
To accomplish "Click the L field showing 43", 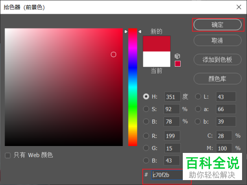I will tap(226, 97).
